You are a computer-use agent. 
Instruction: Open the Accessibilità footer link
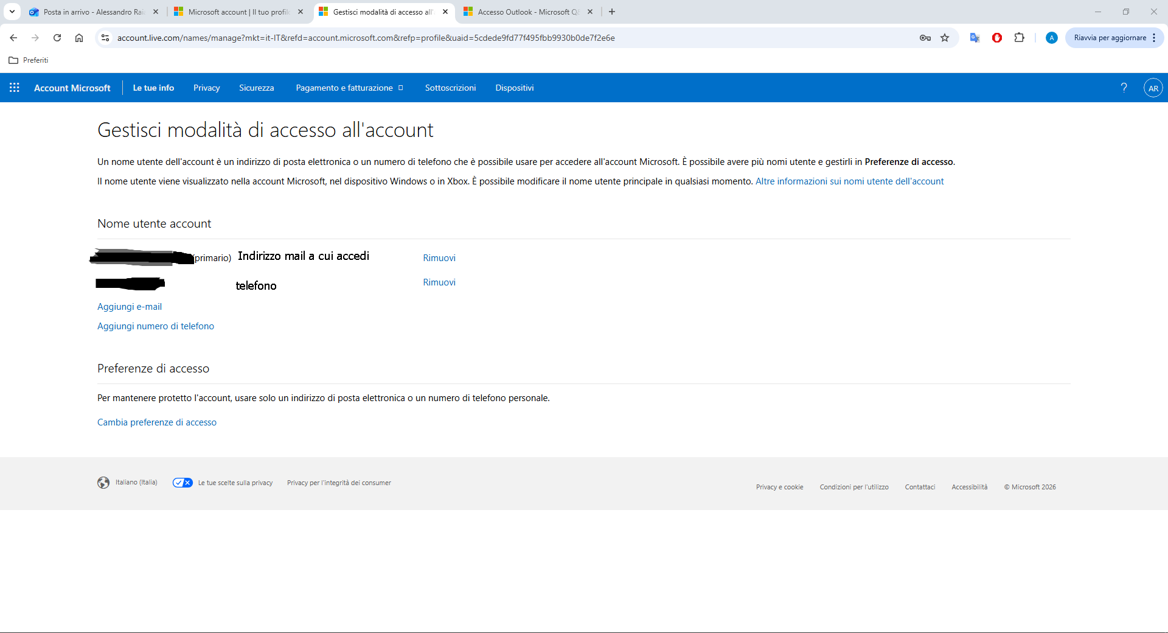(970, 487)
